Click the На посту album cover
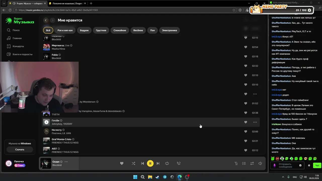Image resolution: width=322 pixels, height=181 pixels. (x=46, y=131)
